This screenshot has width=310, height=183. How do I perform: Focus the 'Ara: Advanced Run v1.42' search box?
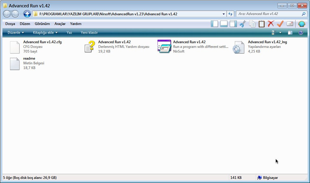(269, 14)
